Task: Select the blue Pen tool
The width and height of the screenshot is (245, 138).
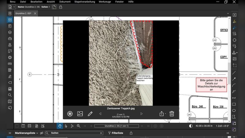Action: point(234,28)
